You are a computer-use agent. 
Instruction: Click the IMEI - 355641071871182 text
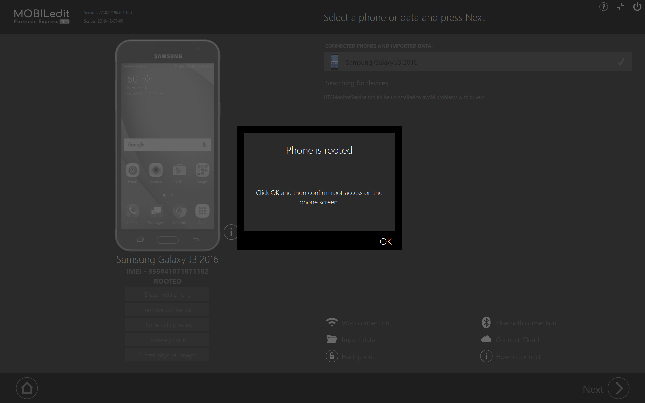coord(167,271)
